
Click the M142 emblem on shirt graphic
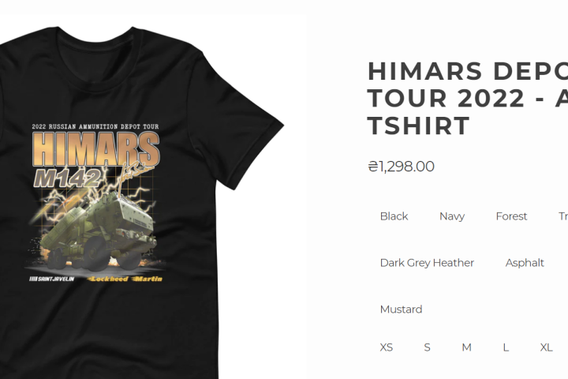(x=68, y=178)
